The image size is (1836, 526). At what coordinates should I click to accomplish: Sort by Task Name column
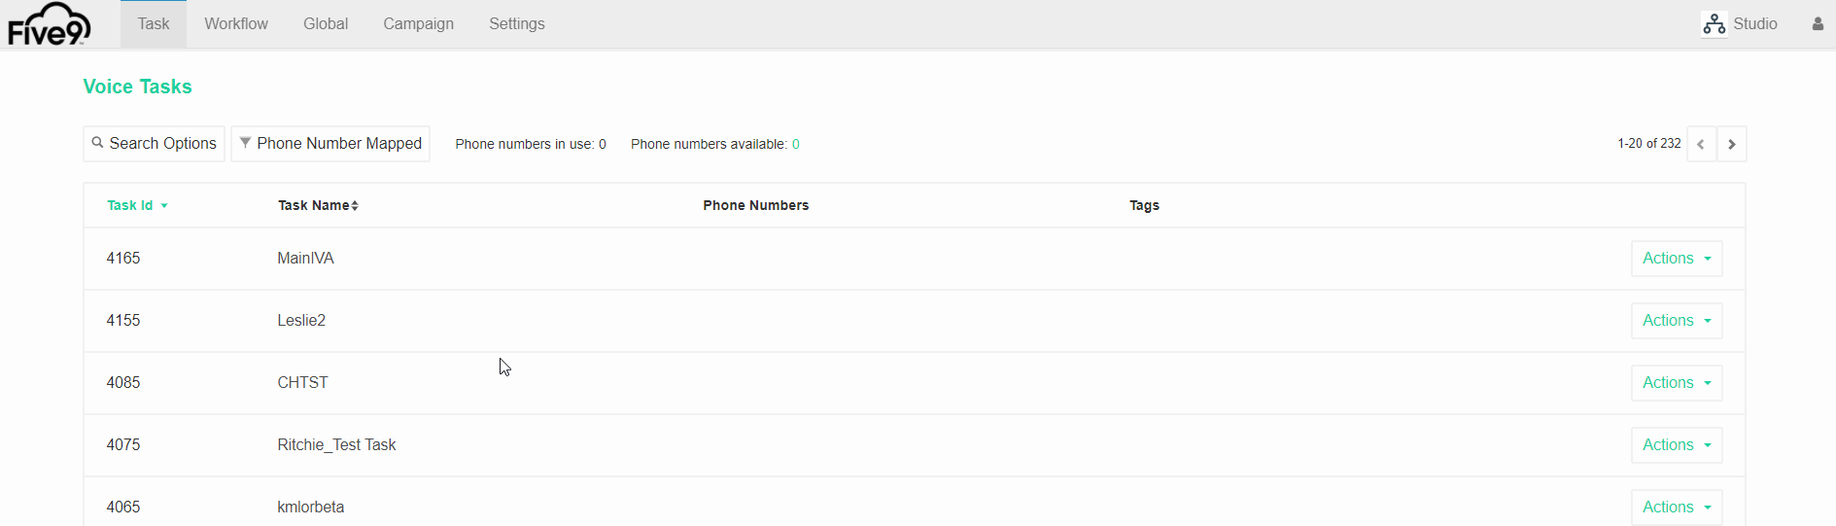319,205
